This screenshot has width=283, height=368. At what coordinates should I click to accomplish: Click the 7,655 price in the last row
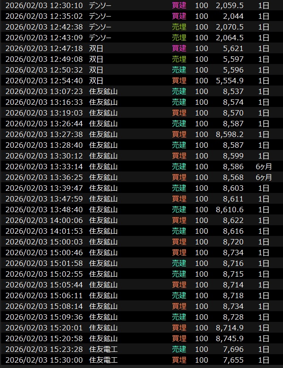234,360
